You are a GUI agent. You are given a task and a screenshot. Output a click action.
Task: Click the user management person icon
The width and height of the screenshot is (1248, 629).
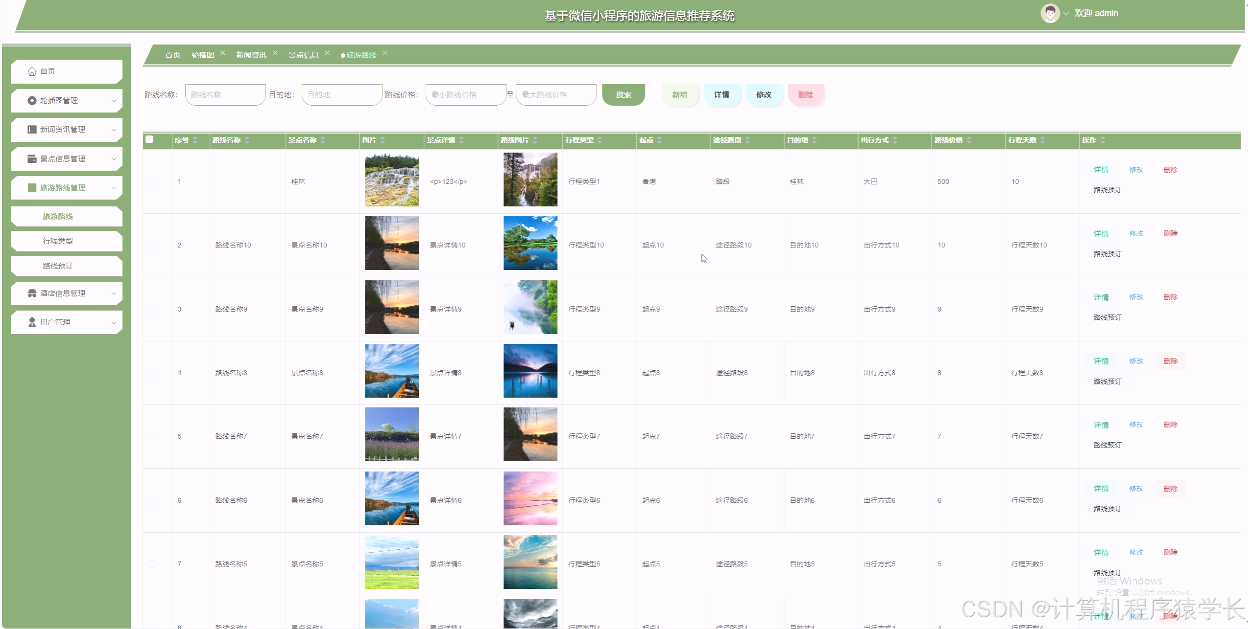[32, 322]
